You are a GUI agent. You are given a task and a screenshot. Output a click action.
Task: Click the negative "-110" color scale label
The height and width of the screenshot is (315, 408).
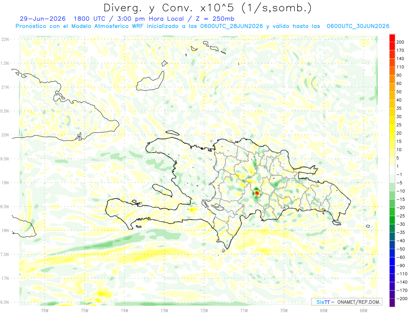402,274
